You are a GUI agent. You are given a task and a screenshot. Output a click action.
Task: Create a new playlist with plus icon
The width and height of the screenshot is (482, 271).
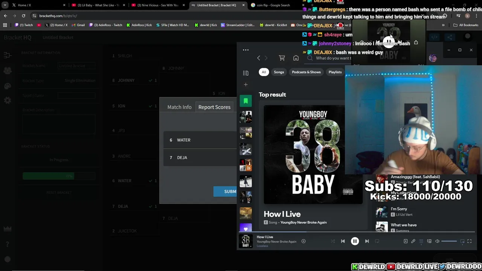tap(246, 85)
